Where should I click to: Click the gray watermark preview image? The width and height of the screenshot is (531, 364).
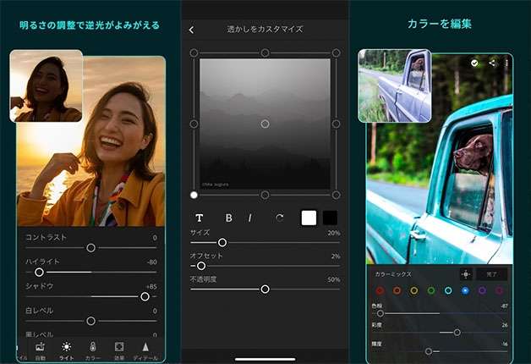tap(265, 124)
